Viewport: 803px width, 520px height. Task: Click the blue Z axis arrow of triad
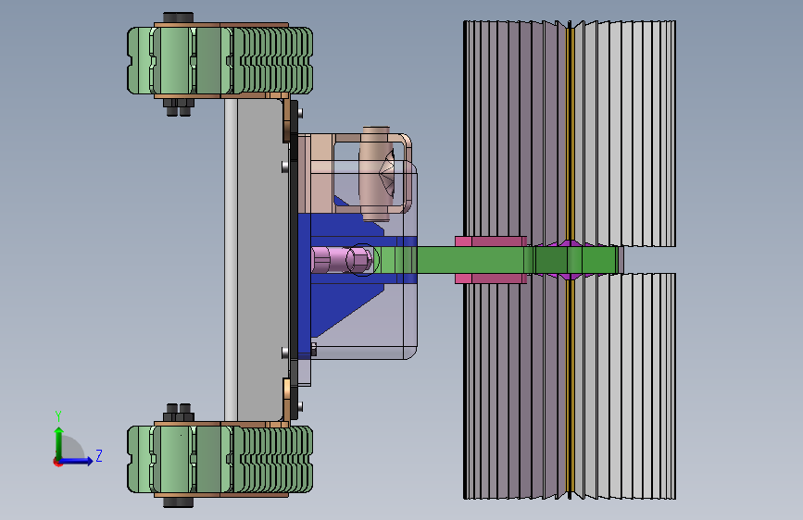[x=77, y=461]
